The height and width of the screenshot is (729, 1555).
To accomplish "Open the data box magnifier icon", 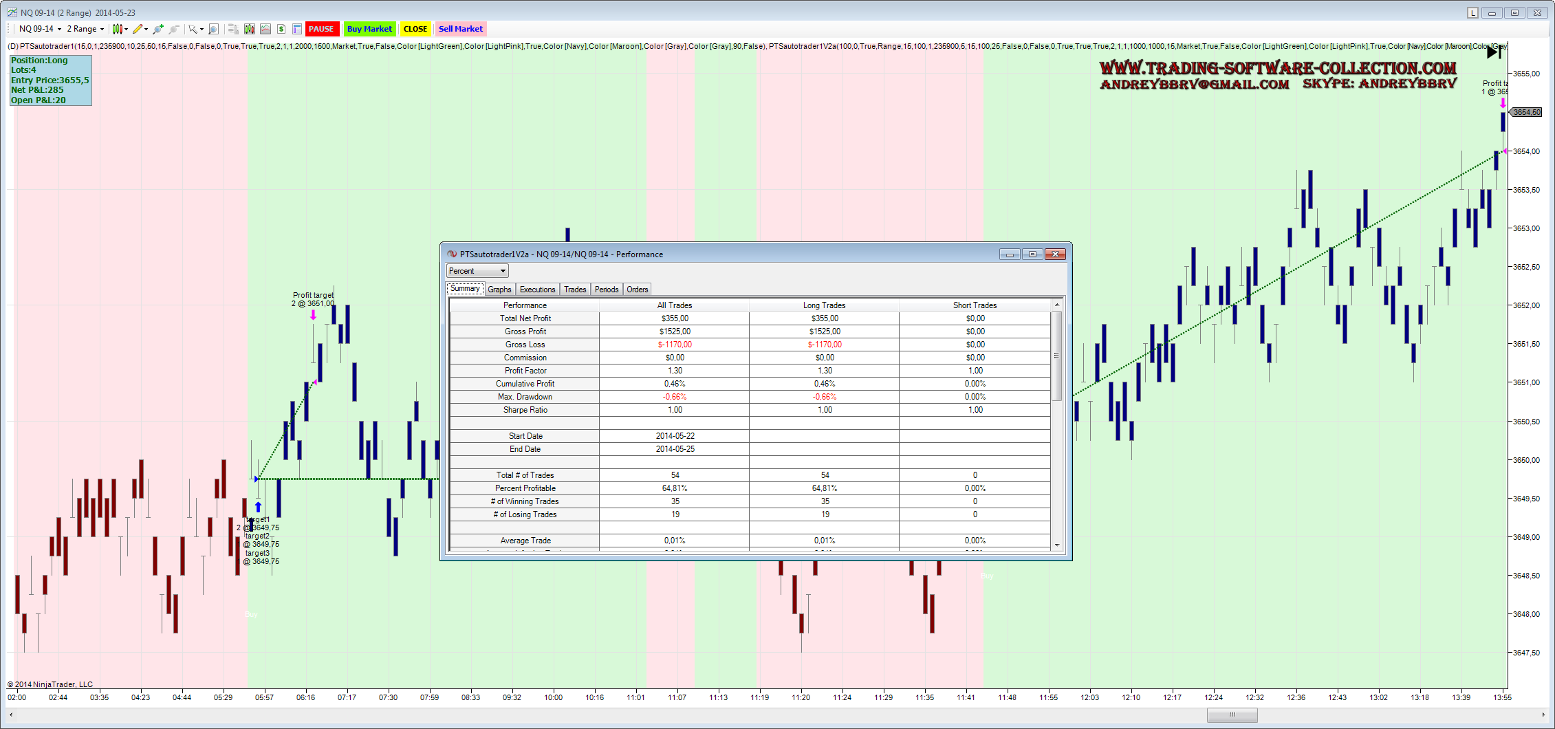I will pyautogui.click(x=214, y=29).
